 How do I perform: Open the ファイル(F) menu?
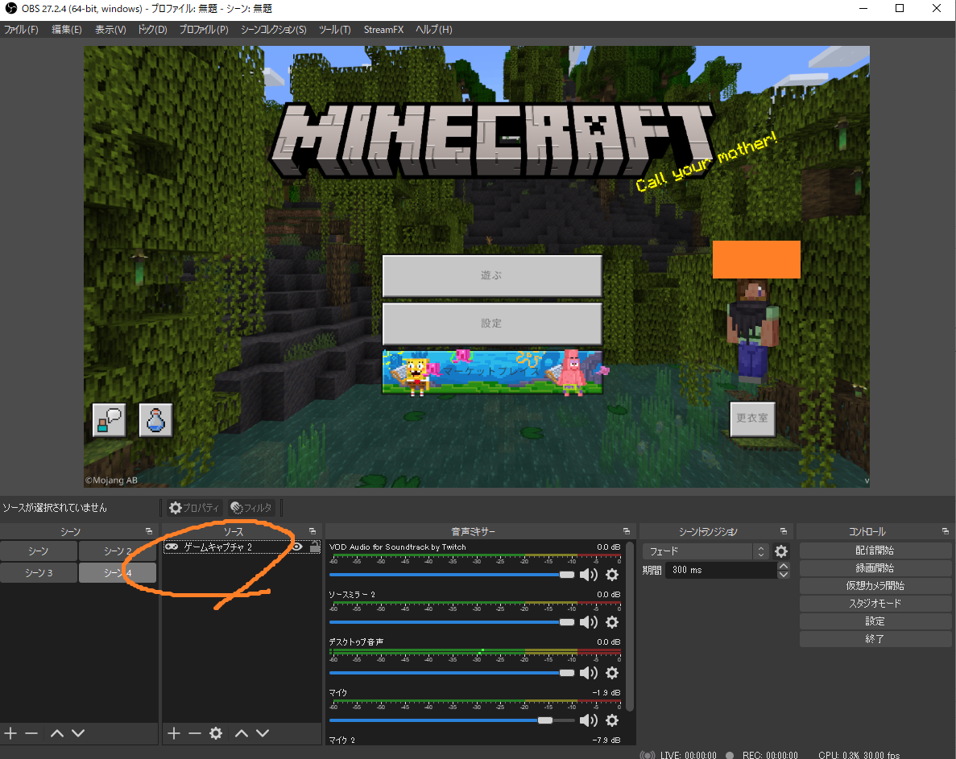click(x=22, y=30)
